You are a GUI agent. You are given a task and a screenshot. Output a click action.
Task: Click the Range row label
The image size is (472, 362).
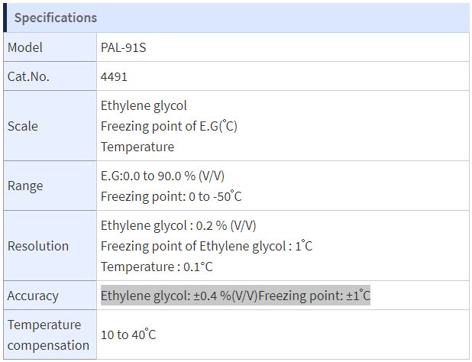50,186
